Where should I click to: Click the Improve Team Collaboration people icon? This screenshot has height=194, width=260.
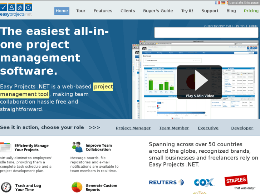(77, 147)
